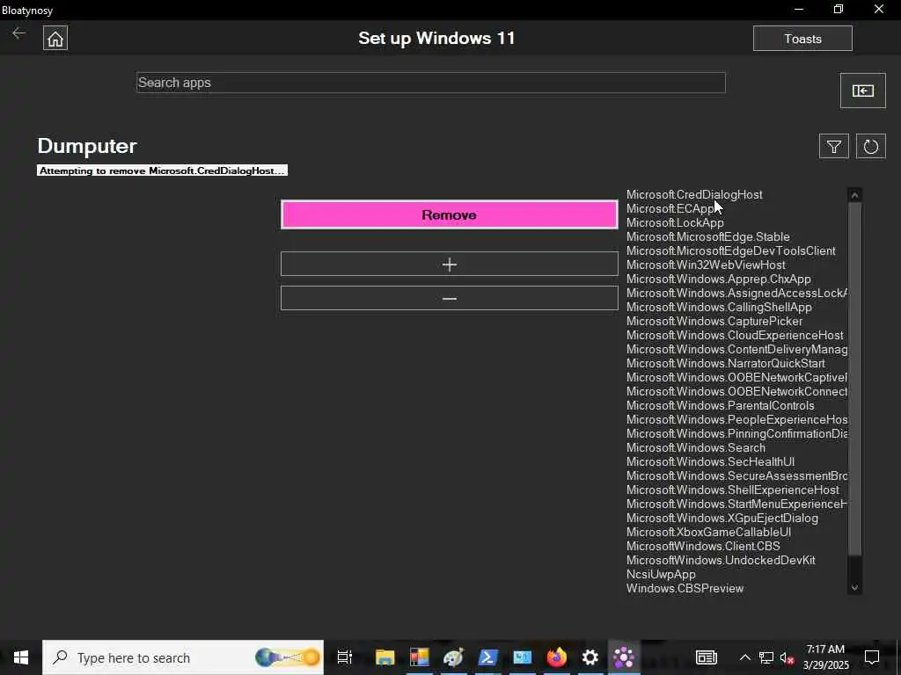Click the taskbar search box

point(183,657)
